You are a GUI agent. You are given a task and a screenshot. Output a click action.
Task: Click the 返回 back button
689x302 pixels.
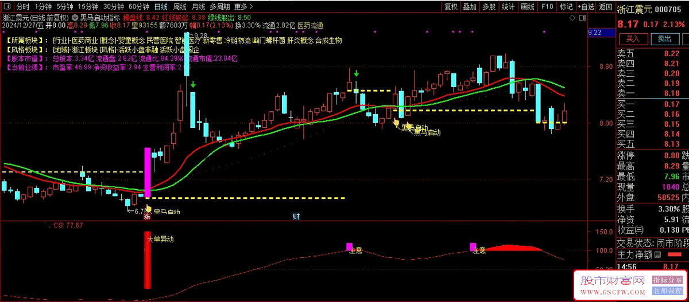(605, 7)
